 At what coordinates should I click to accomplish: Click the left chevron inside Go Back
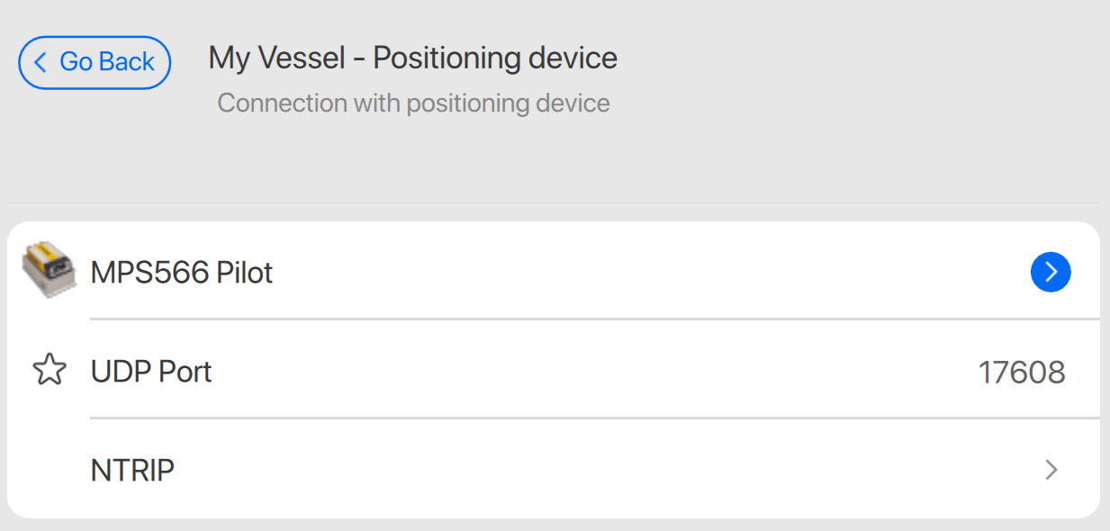click(40, 62)
